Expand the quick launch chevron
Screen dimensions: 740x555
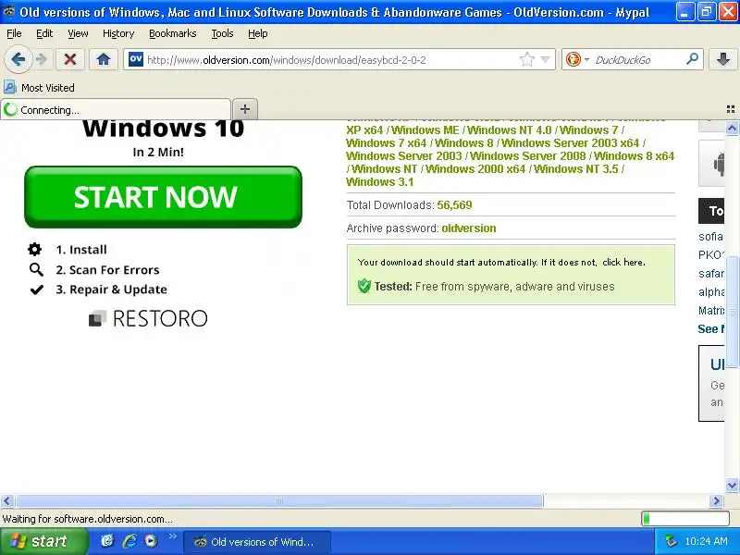tap(172, 536)
